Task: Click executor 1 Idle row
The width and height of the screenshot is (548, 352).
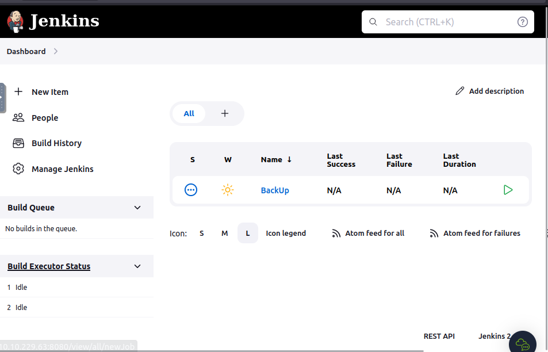Action: pos(76,288)
